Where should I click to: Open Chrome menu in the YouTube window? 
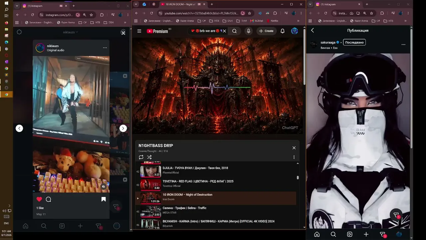pyautogui.click(x=301, y=13)
